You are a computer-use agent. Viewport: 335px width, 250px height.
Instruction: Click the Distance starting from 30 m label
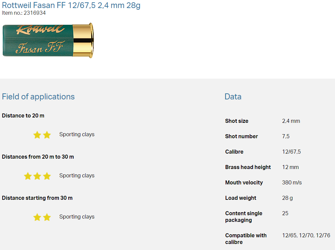(37, 198)
